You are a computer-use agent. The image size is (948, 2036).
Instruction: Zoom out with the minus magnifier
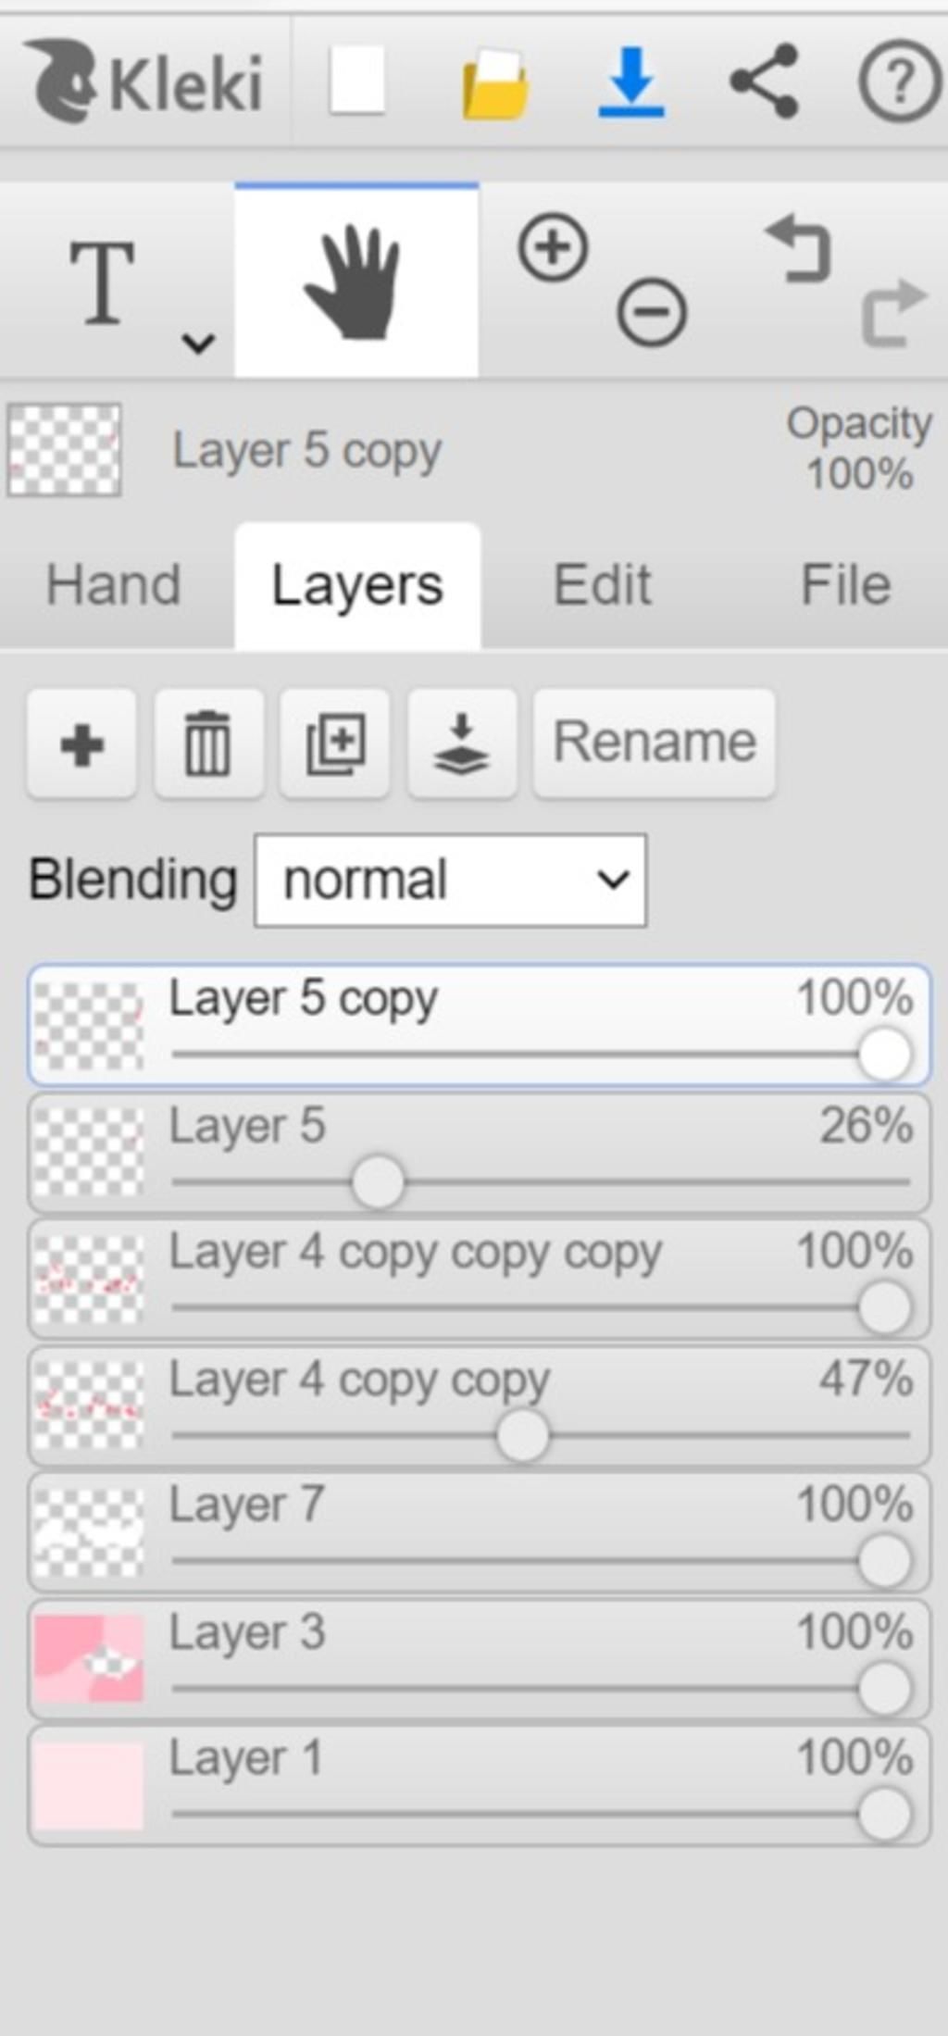tap(652, 312)
